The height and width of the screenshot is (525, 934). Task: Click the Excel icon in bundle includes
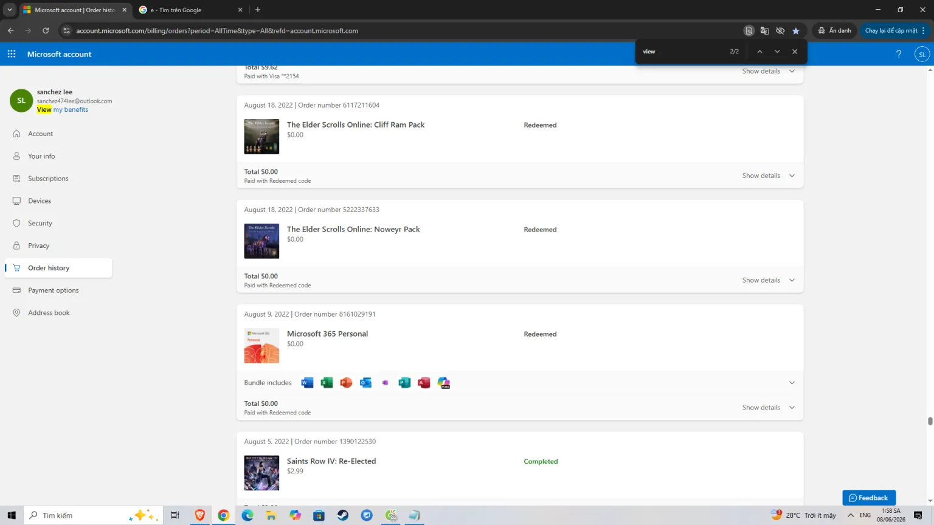[x=327, y=383]
